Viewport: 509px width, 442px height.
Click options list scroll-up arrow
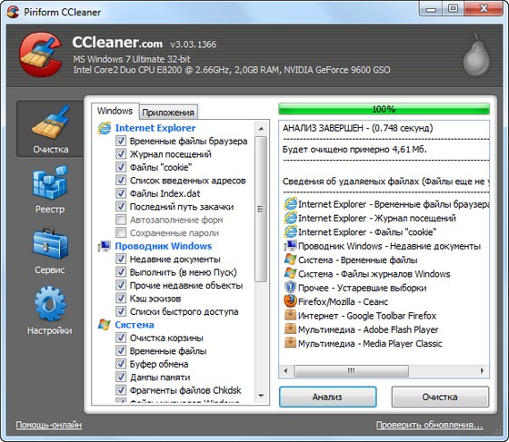point(261,129)
